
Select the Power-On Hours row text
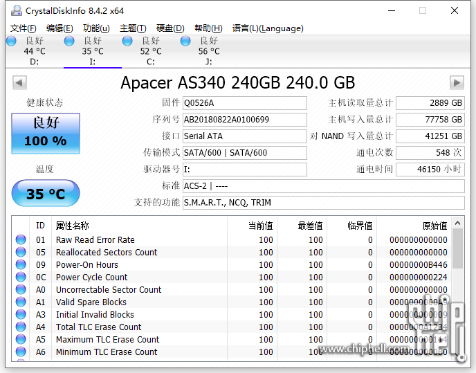click(x=86, y=265)
